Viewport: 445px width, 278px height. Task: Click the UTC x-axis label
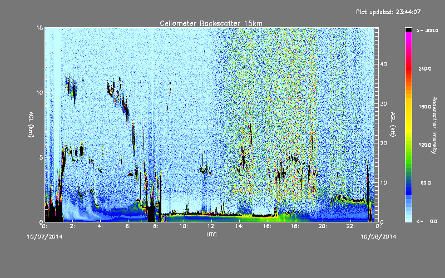(211, 234)
